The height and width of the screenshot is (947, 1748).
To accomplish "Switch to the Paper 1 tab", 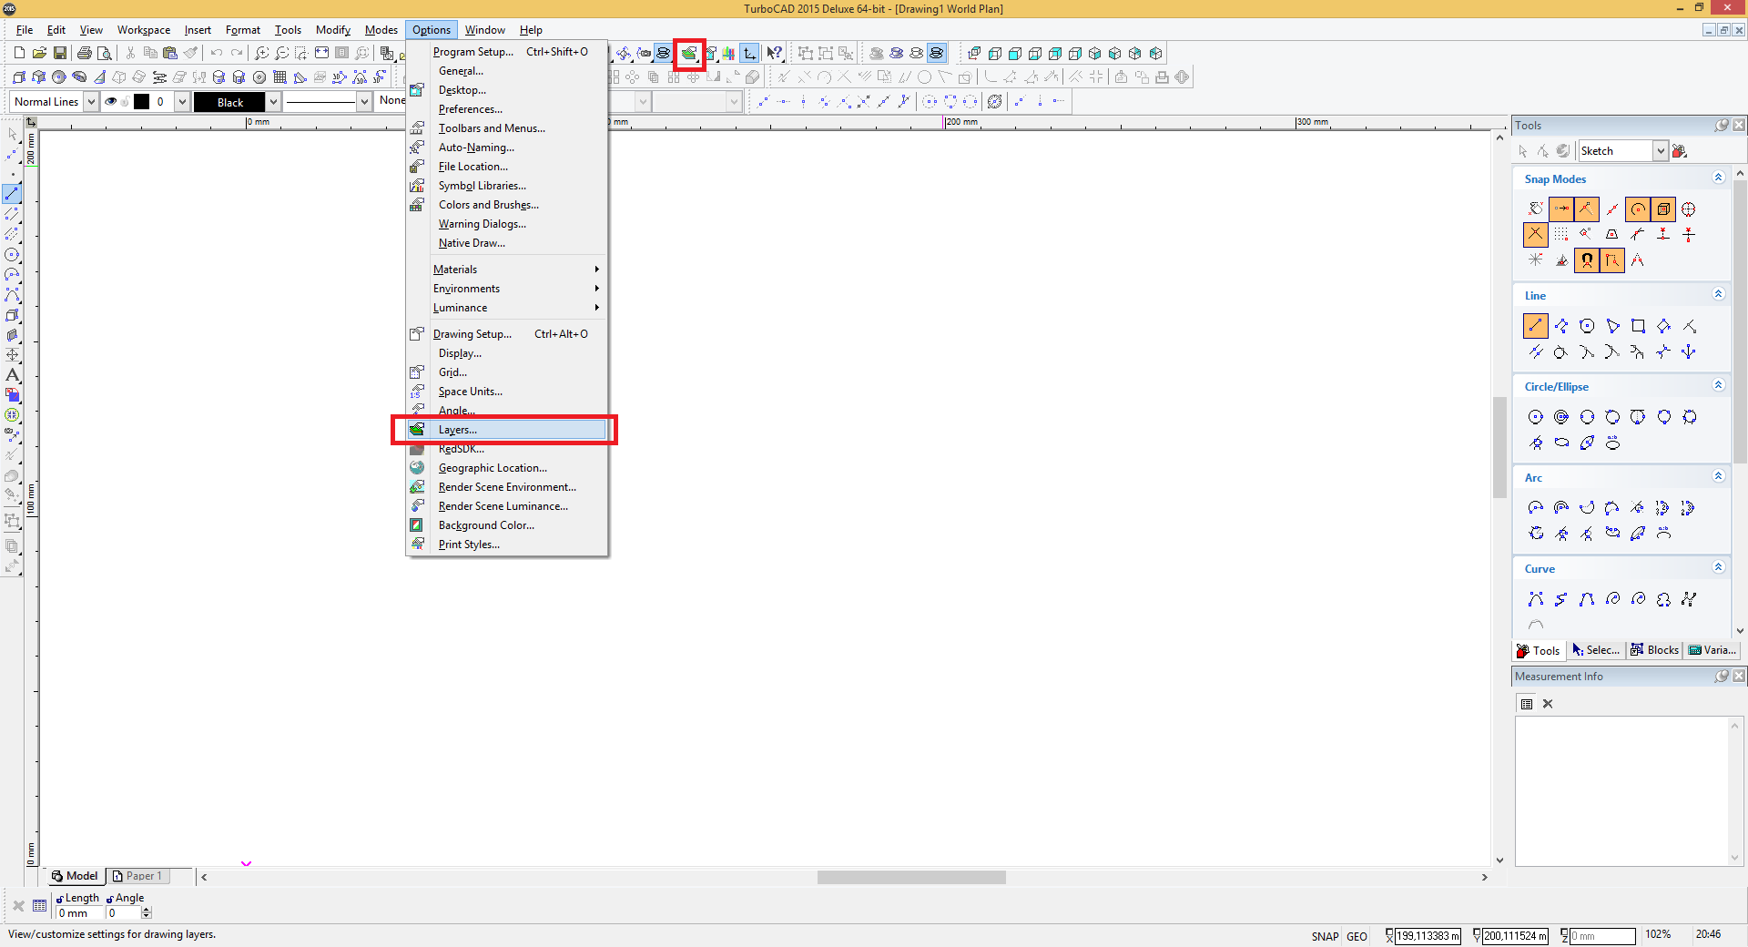I will point(137,876).
